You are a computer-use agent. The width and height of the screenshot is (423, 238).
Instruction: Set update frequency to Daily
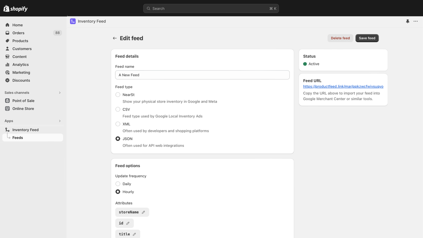[x=118, y=184]
